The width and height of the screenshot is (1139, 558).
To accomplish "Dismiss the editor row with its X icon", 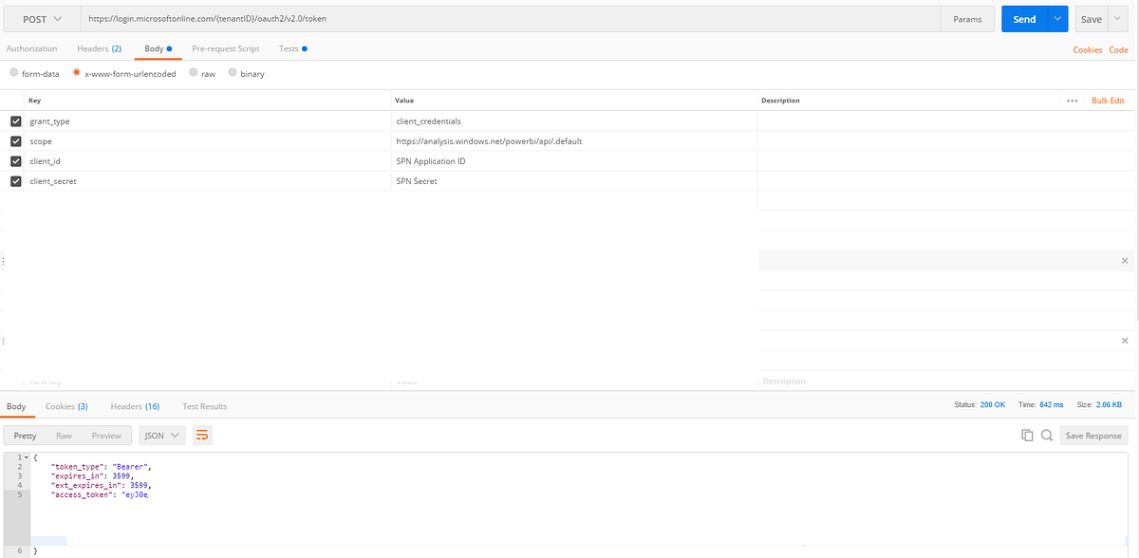I will pos(1125,259).
